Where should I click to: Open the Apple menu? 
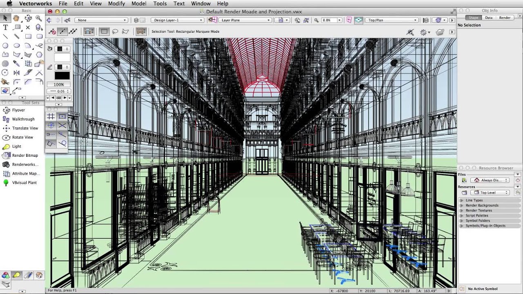click(x=9, y=4)
